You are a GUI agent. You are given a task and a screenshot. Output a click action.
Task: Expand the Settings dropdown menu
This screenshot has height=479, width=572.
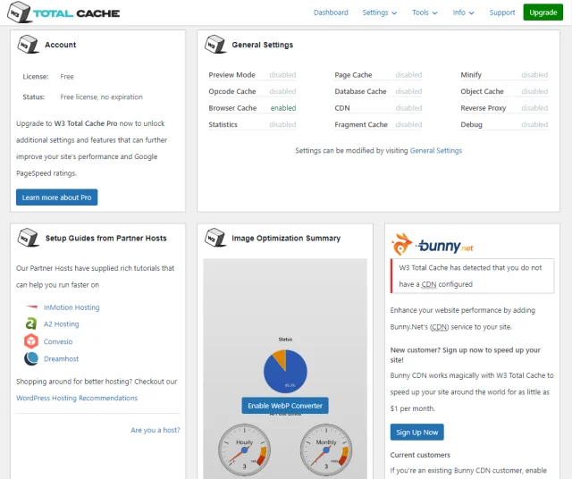click(x=380, y=13)
